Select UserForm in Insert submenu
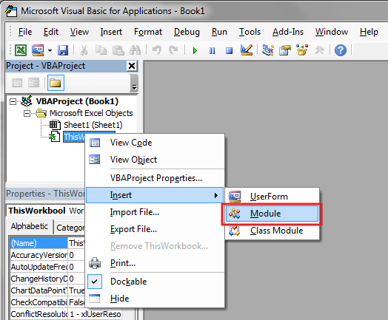388x320 pixels. pos(272,197)
